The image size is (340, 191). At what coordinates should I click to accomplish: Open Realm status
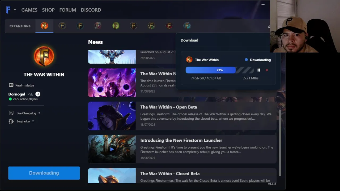(x=22, y=85)
